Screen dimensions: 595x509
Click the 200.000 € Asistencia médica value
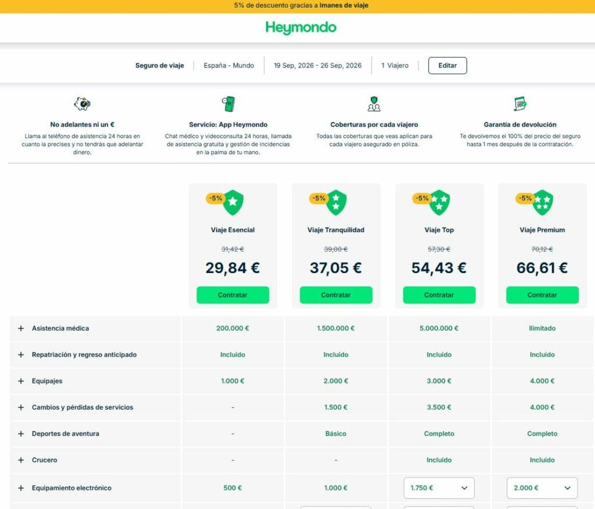232,328
